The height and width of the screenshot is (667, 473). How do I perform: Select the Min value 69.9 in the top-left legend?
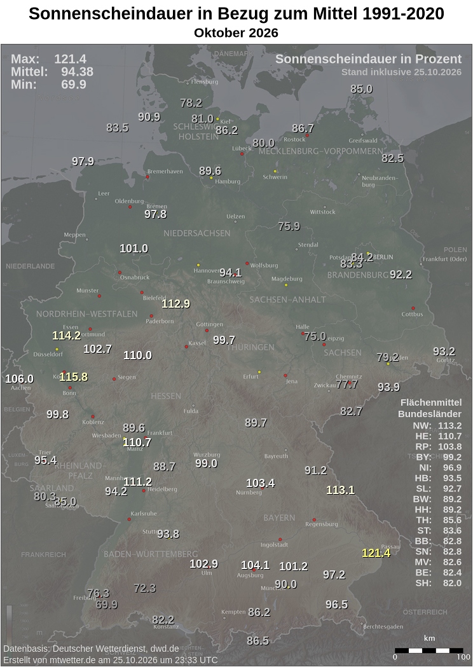coord(74,84)
